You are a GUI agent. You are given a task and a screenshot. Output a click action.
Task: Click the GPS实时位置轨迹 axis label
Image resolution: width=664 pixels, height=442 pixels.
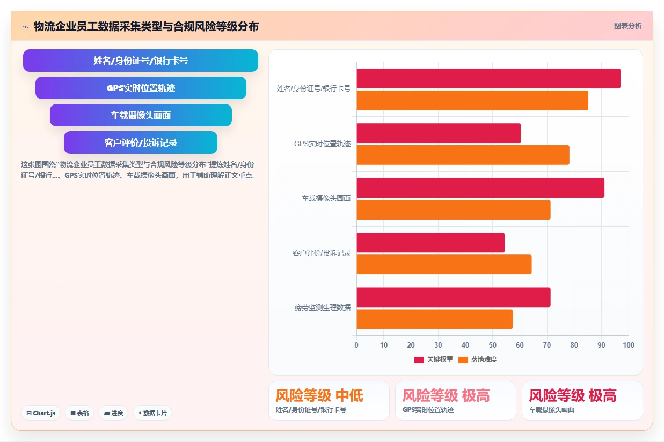click(322, 144)
